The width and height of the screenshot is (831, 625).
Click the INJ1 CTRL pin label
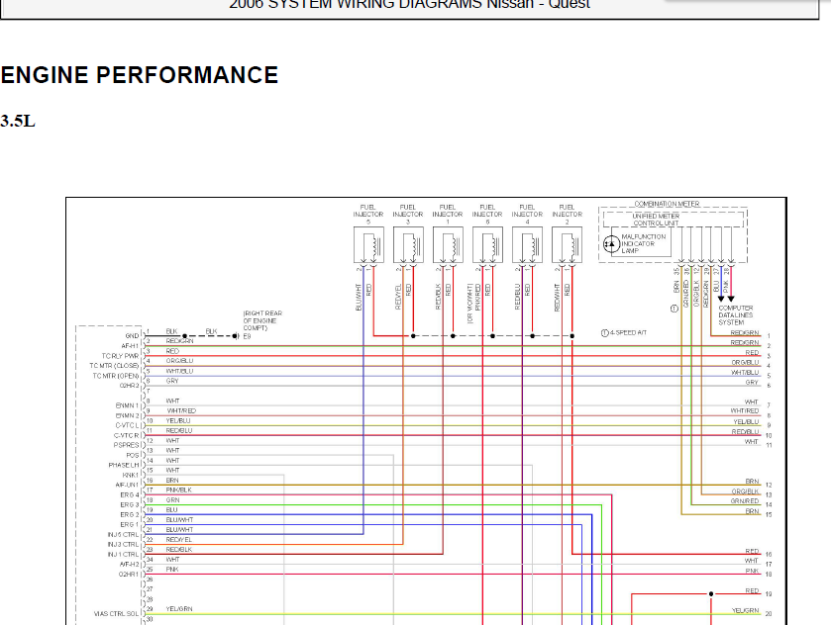pyautogui.click(x=123, y=555)
